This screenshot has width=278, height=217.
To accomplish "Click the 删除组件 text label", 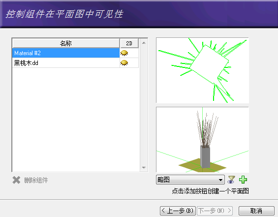I will 36,180.
